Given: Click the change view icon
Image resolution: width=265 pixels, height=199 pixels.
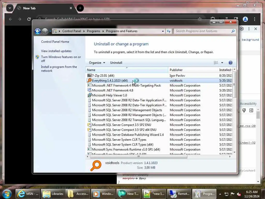Looking at the screenshot, I should [216, 63].
